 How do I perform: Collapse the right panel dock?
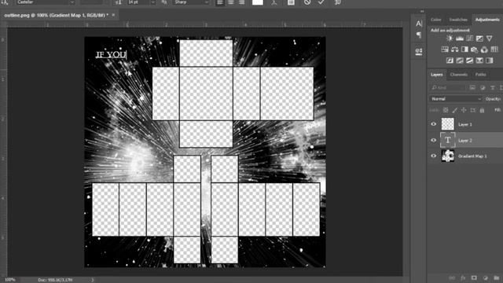(x=422, y=11)
